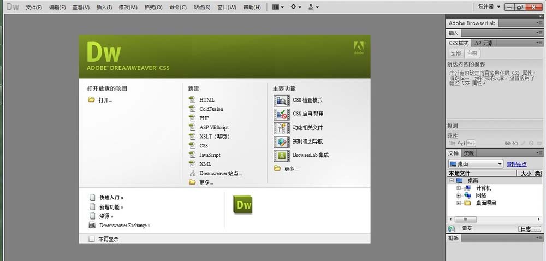The image size is (546, 261).
Task: Open the CSS 检查模式 feature video icon
Action: (281, 100)
